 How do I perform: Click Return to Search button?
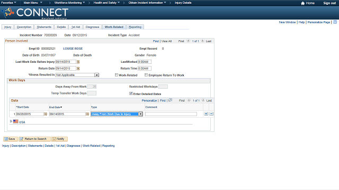pyautogui.click(x=34, y=139)
